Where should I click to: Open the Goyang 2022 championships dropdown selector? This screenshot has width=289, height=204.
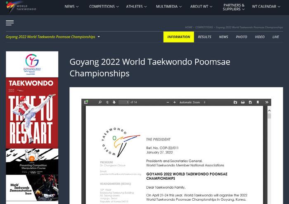coord(53,37)
